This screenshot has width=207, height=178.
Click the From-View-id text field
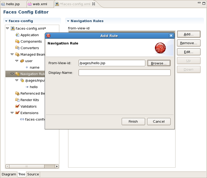pos(112,63)
